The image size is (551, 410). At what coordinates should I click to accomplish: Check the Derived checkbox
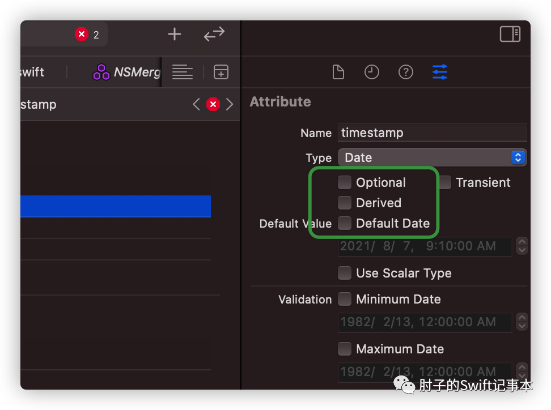click(x=345, y=203)
